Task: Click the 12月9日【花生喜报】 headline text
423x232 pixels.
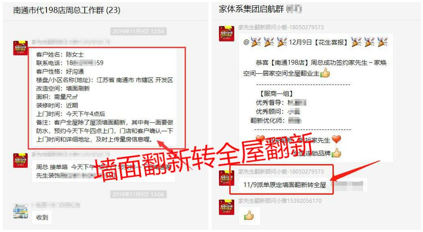Action: (x=318, y=42)
